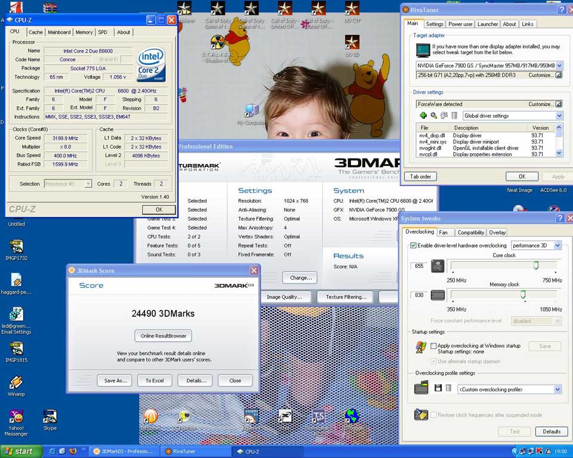Click the Start button on the taskbar

(21, 451)
